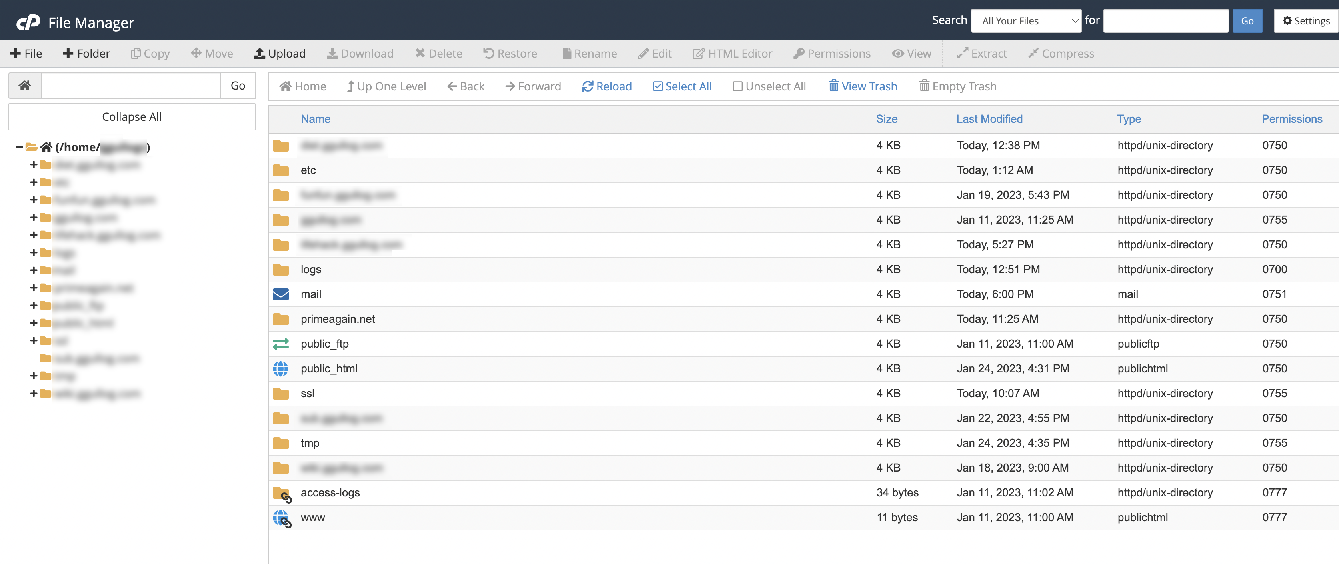Screen dimensions: 1339x564
Task: Click the access-logs symlink folder icon
Action: (x=282, y=493)
